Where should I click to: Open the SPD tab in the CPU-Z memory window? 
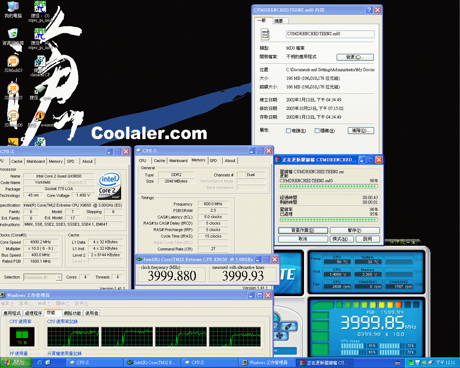point(213,161)
